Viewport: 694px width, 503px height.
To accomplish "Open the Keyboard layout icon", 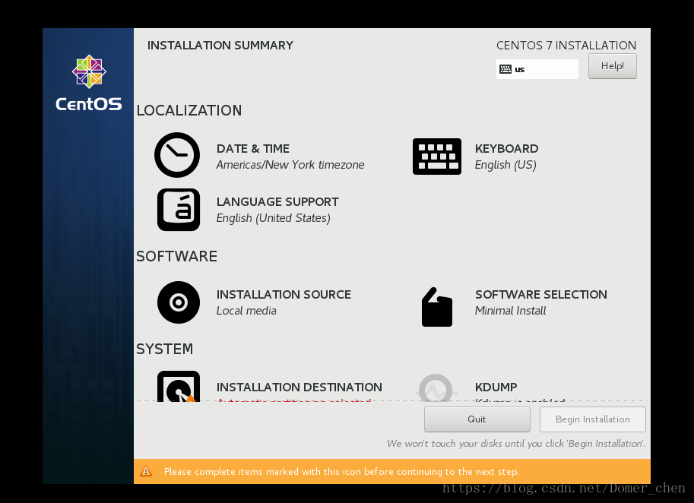I will pyautogui.click(x=437, y=157).
